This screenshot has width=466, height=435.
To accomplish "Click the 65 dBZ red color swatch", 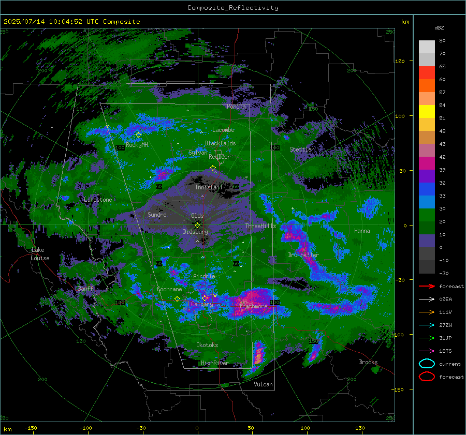I will (x=427, y=73).
